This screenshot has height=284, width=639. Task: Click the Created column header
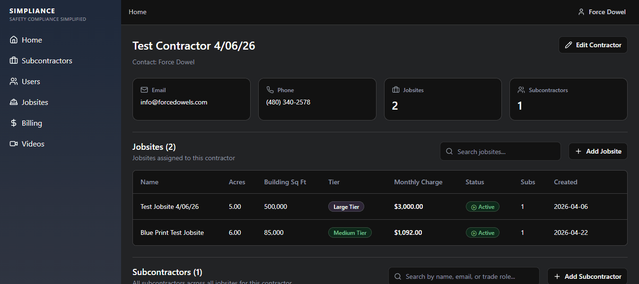point(566,182)
